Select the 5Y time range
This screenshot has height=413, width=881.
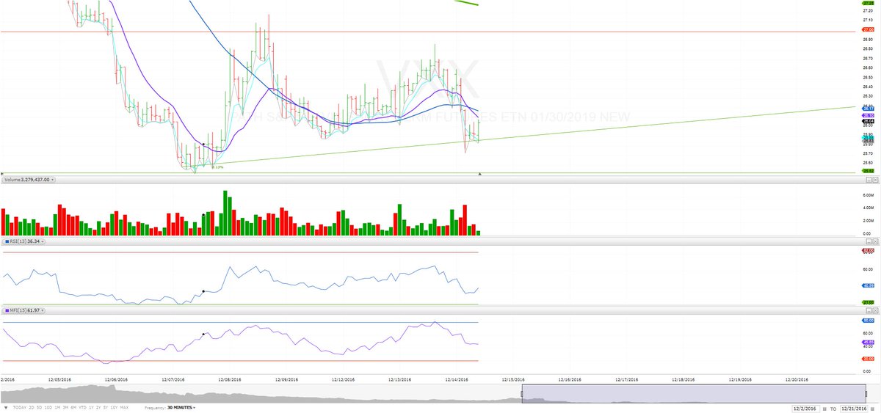(x=106, y=407)
